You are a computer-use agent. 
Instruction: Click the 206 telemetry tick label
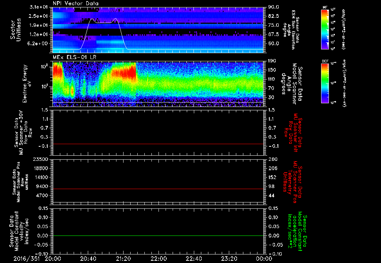(x=272, y=168)
